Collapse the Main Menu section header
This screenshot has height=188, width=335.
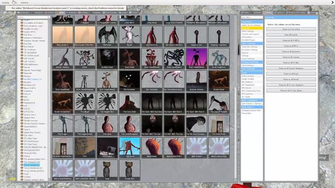pyautogui.click(x=252, y=22)
